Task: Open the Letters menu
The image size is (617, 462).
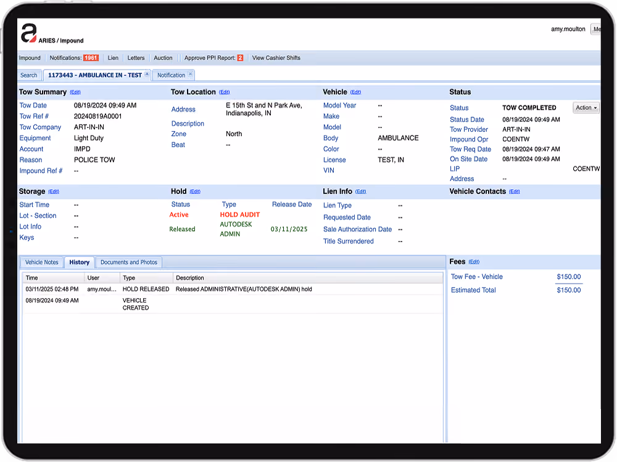Action: 136,58
